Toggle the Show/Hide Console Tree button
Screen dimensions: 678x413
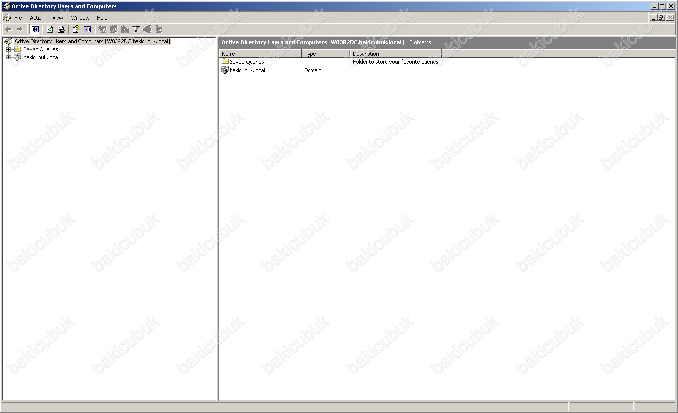[35, 29]
